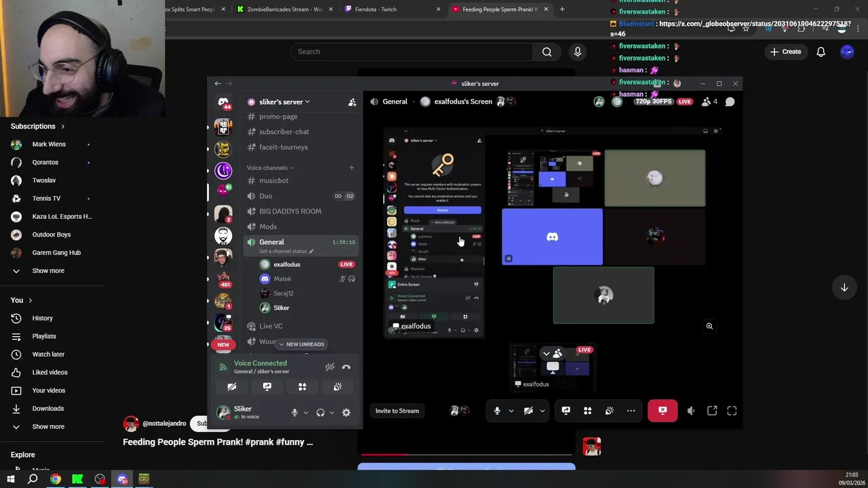Screen dimensions: 868x488
Task: Show call chat bubble icon
Action: click(730, 102)
